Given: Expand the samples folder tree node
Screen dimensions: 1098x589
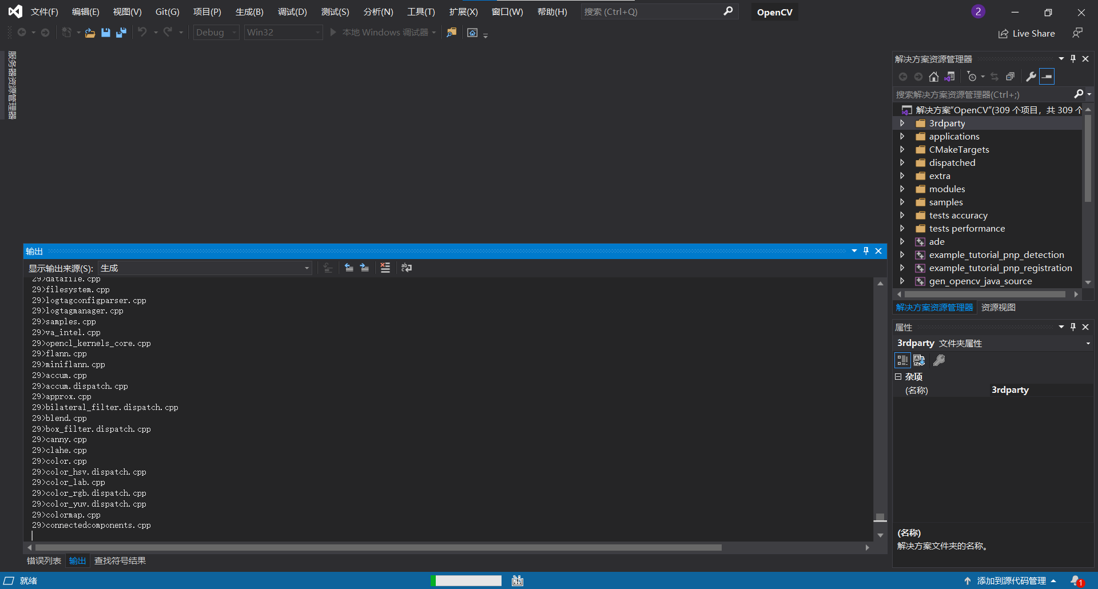Looking at the screenshot, I should 902,202.
